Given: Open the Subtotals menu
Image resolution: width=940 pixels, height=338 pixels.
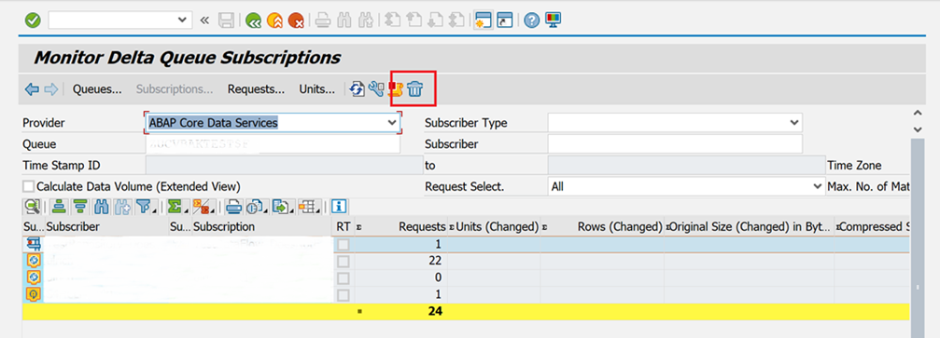Looking at the screenshot, I should [203, 207].
